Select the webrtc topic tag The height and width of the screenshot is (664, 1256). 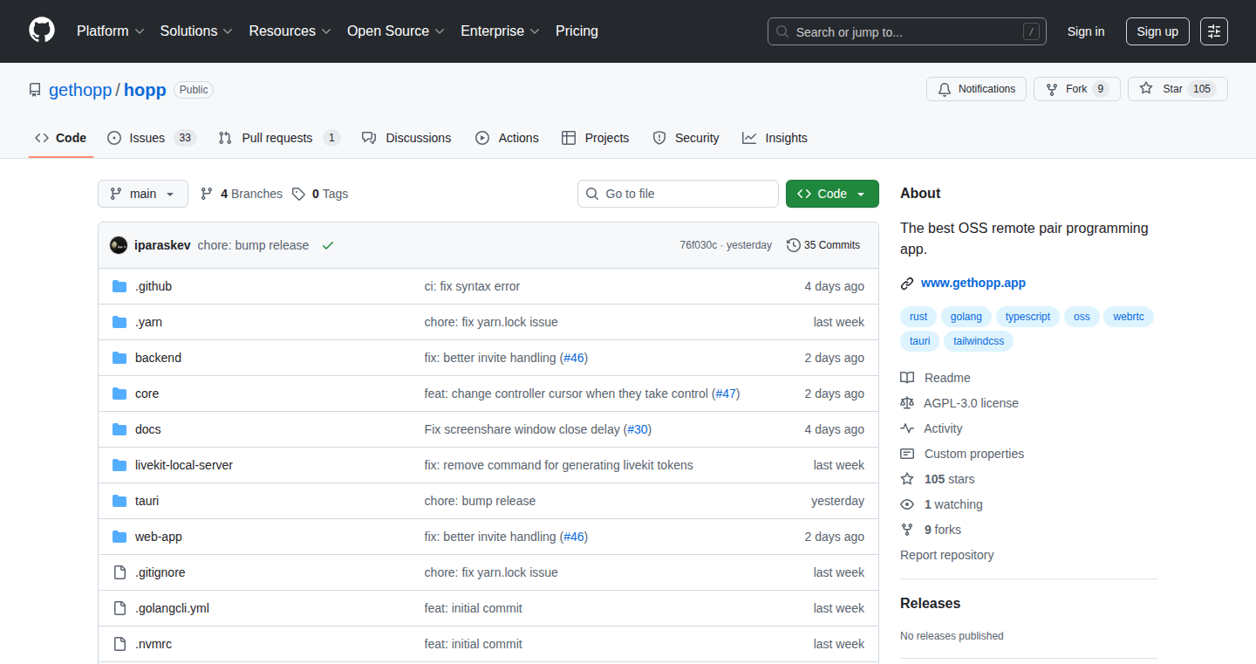click(1129, 317)
